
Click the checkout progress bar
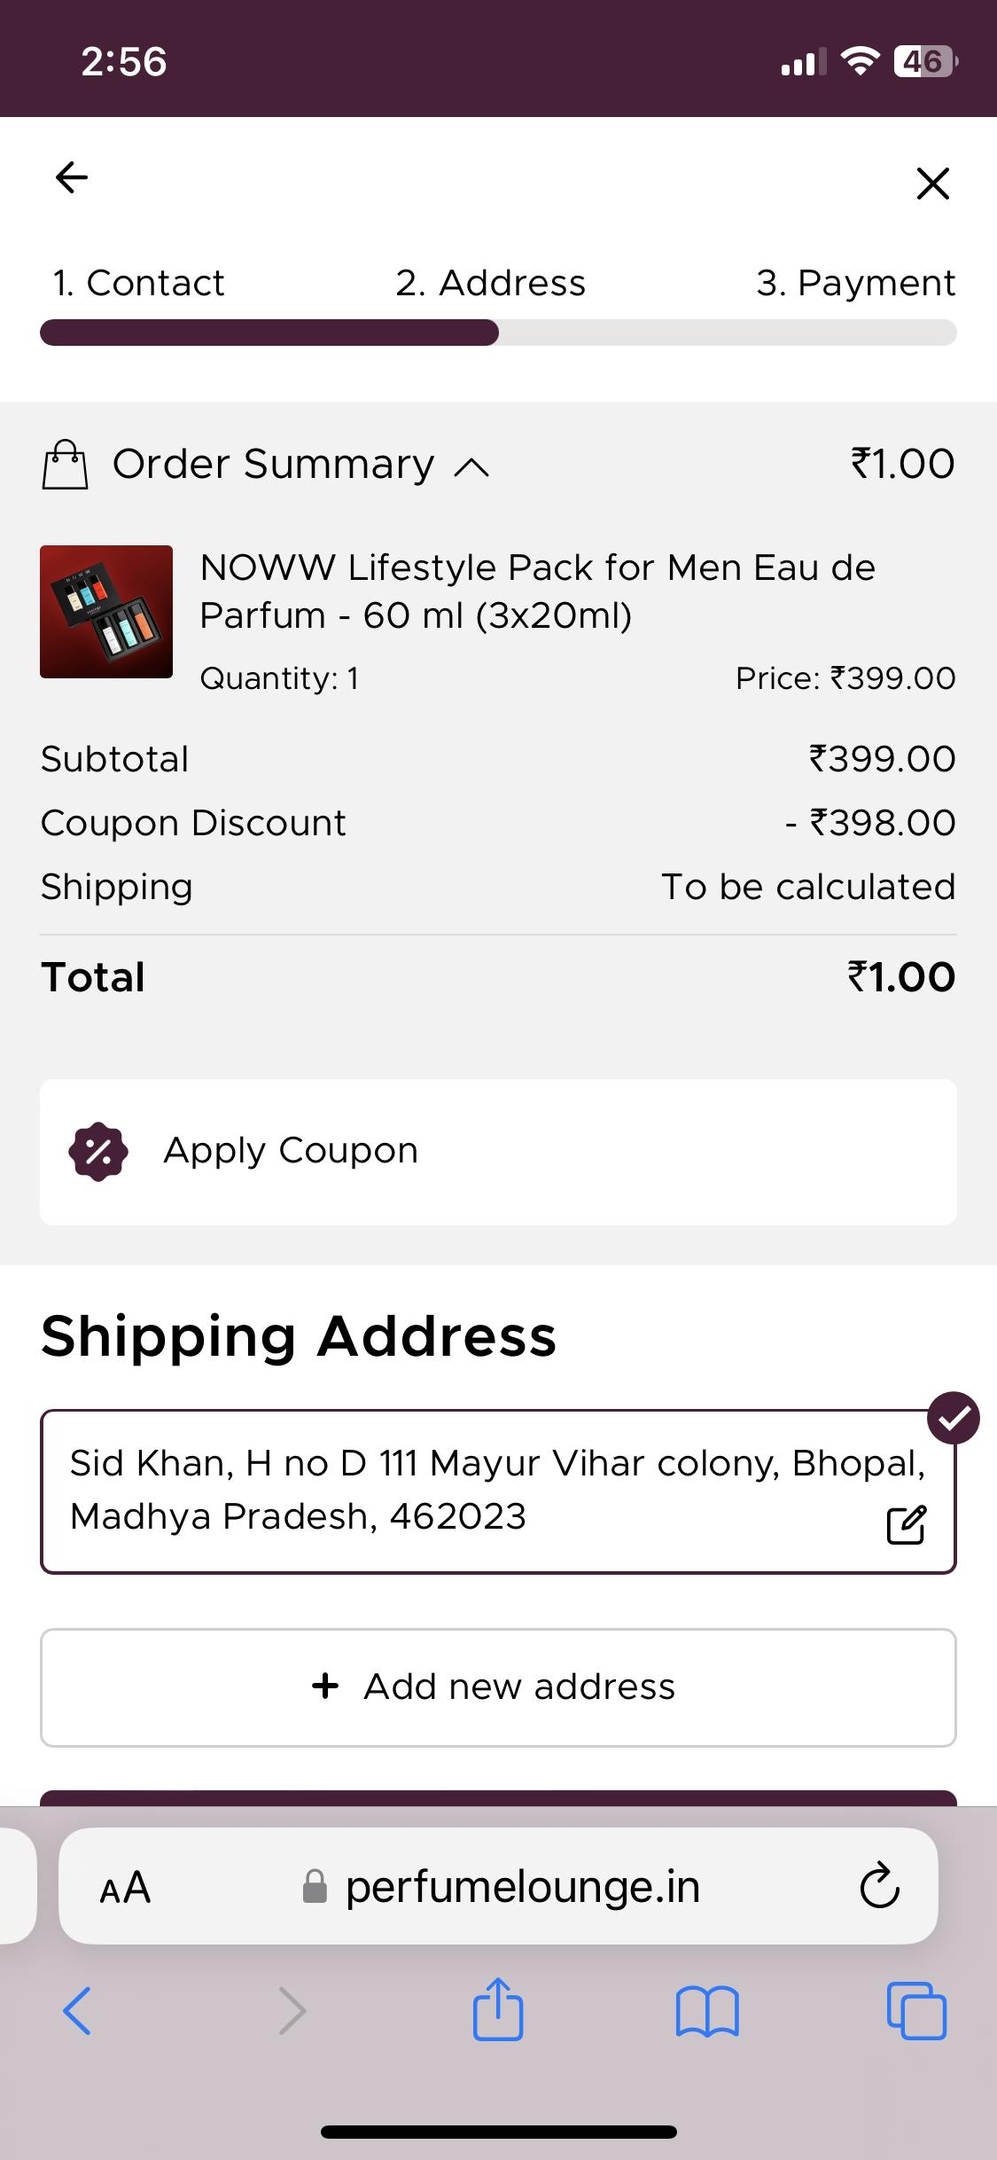coord(498,333)
